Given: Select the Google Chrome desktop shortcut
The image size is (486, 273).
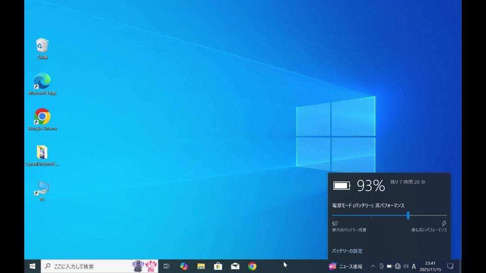Looking at the screenshot, I should pos(42,117).
